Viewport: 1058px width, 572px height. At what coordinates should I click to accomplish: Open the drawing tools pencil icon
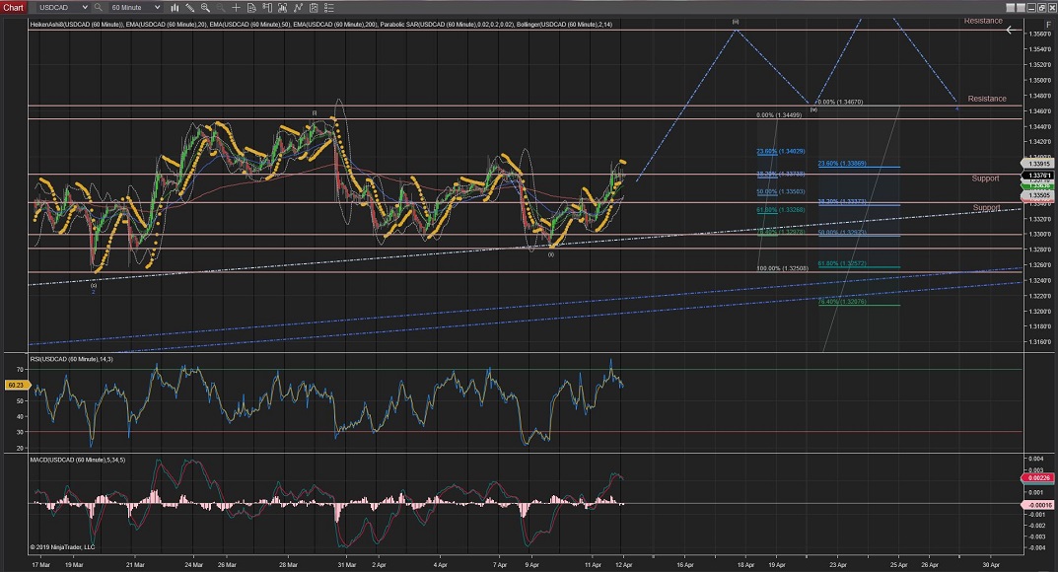click(190, 8)
